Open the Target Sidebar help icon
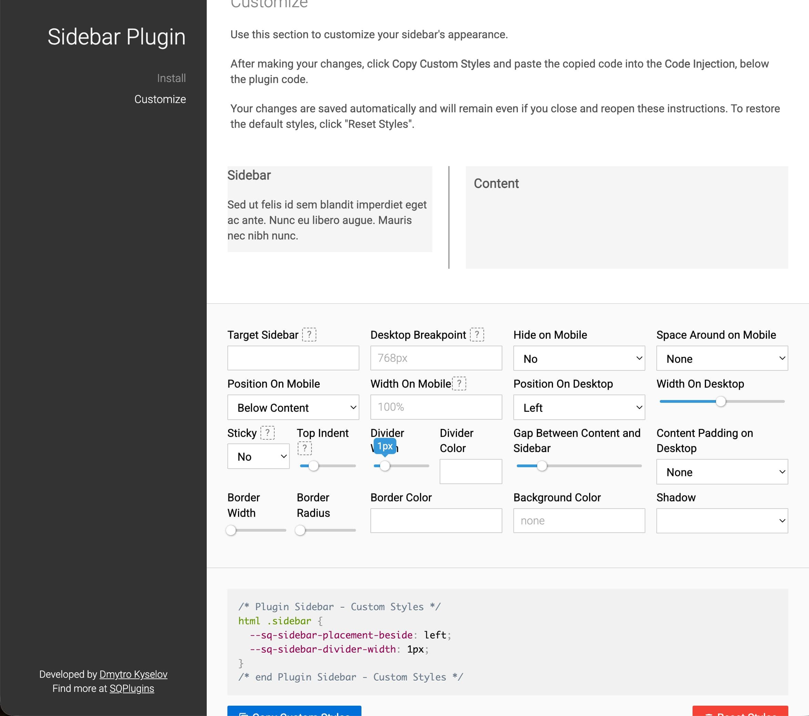The height and width of the screenshot is (716, 809). (309, 335)
